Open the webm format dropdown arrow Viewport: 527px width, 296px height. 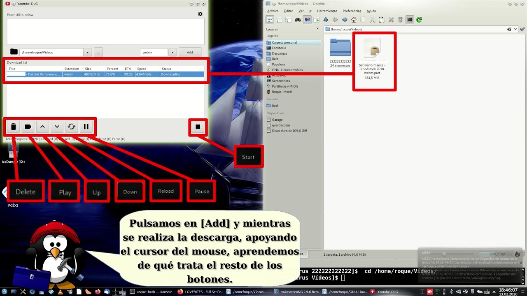[173, 52]
